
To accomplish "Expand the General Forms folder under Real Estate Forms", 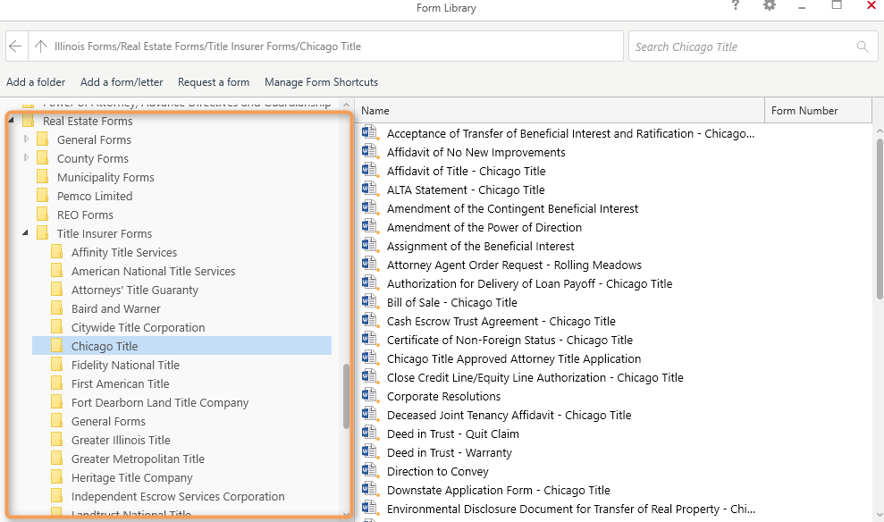I will tap(26, 139).
